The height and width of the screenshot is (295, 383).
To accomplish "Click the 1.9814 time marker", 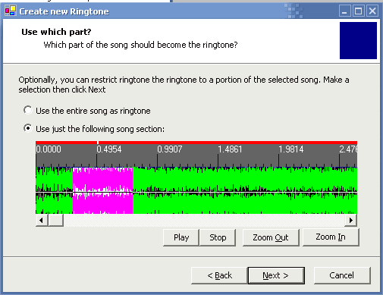I will pos(291,149).
